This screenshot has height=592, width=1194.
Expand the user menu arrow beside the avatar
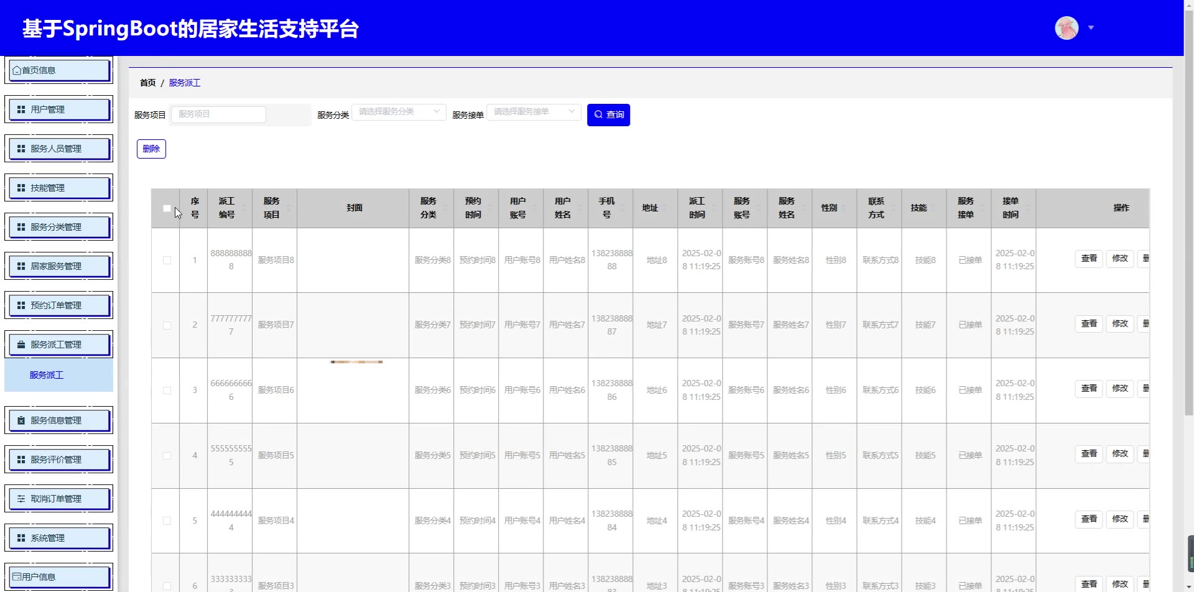pos(1091,28)
